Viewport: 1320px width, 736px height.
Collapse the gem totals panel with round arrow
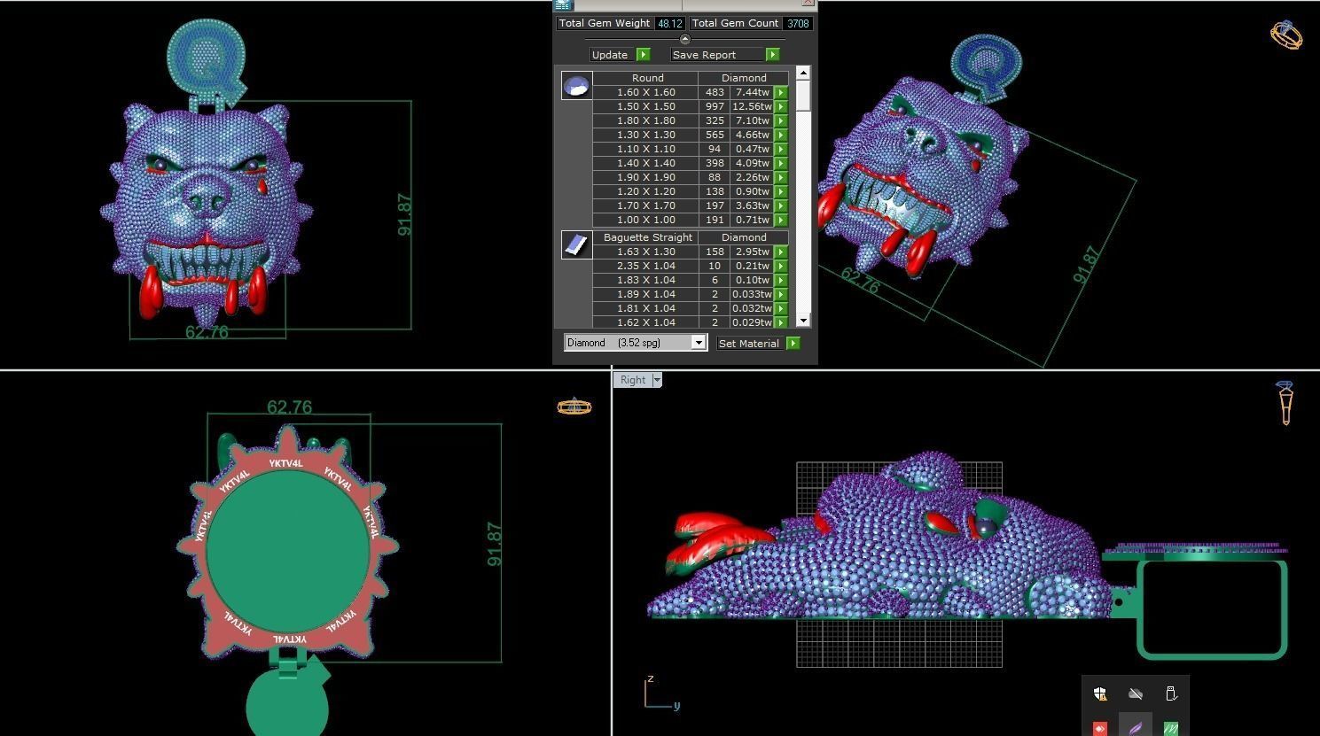pyautogui.click(x=684, y=39)
